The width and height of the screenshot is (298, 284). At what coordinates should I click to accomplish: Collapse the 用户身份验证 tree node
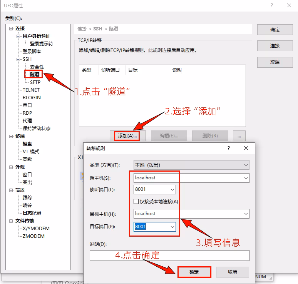[x=18, y=36]
